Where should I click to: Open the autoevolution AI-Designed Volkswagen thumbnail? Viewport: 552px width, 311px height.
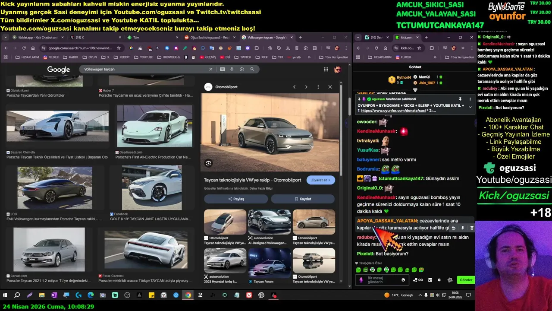coord(270,222)
